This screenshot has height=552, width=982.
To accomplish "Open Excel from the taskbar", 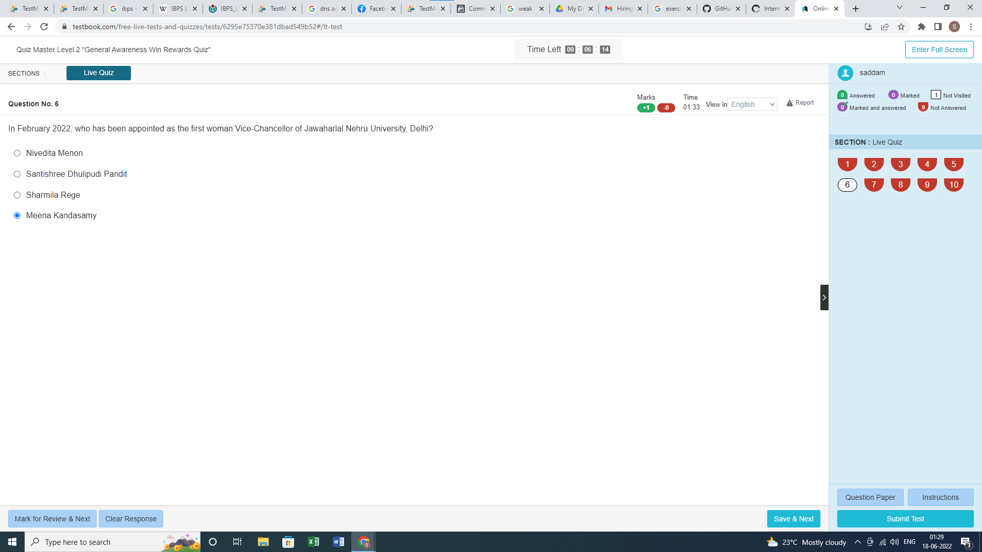I will click(313, 542).
